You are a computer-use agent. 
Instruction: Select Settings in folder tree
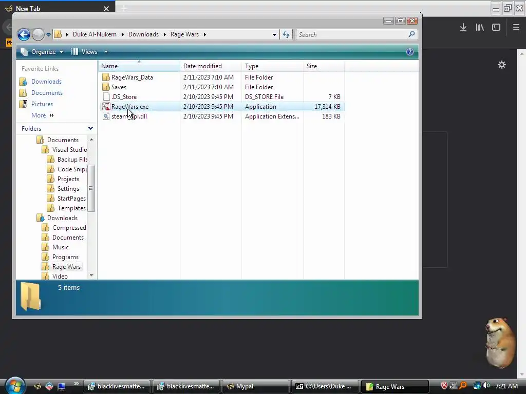coord(68,189)
